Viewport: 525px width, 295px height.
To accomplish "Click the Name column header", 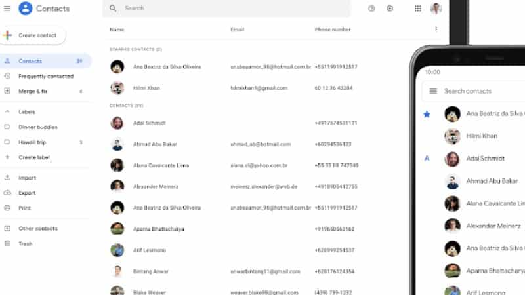I will click(117, 29).
